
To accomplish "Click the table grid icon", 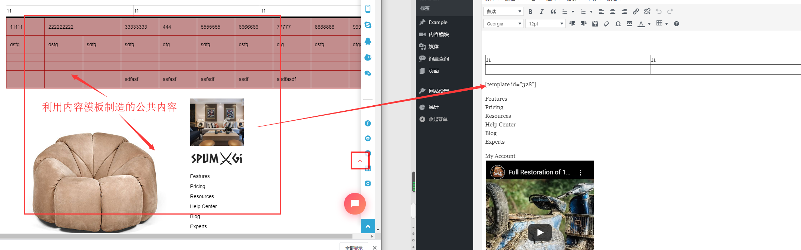I will 659,23.
